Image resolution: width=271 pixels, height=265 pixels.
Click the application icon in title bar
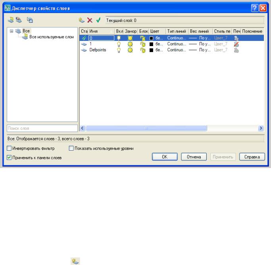[8, 8]
